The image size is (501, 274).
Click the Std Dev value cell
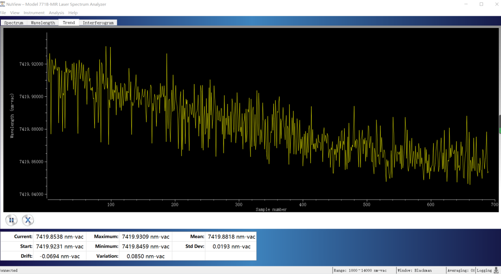point(231,246)
